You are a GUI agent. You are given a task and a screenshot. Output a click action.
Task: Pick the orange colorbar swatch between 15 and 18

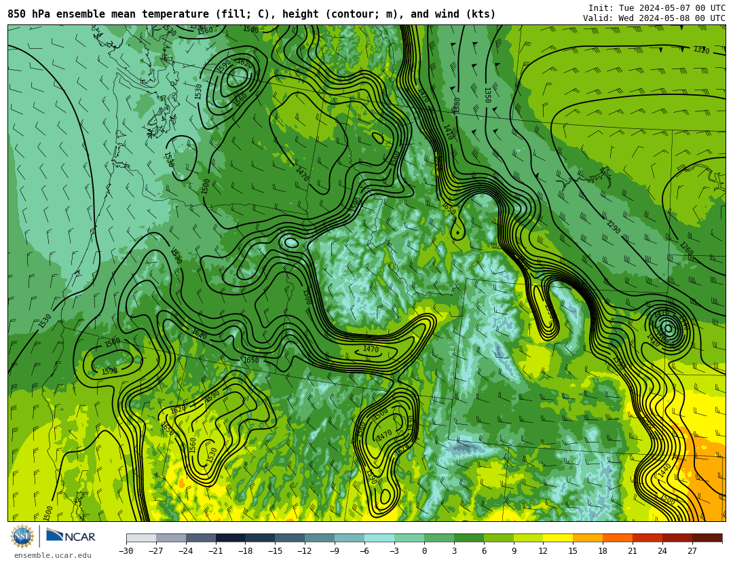(x=588, y=538)
